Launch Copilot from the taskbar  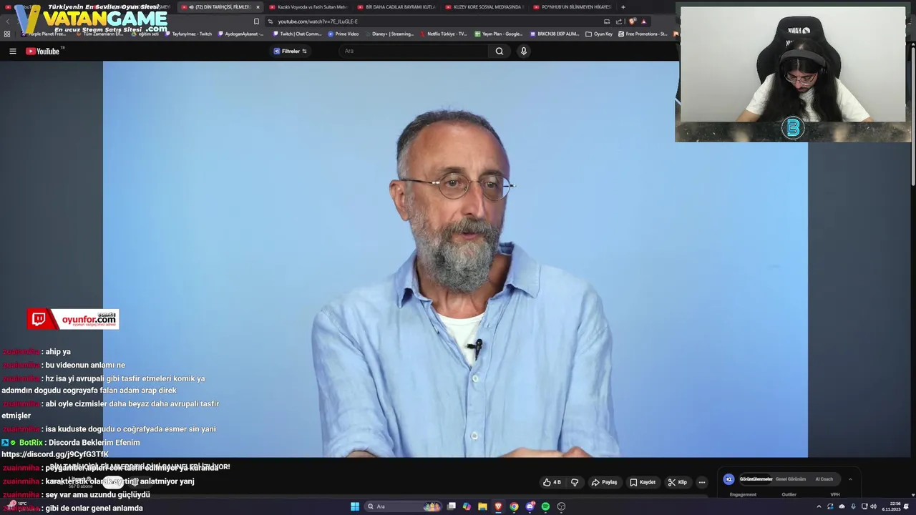pyautogui.click(x=467, y=506)
